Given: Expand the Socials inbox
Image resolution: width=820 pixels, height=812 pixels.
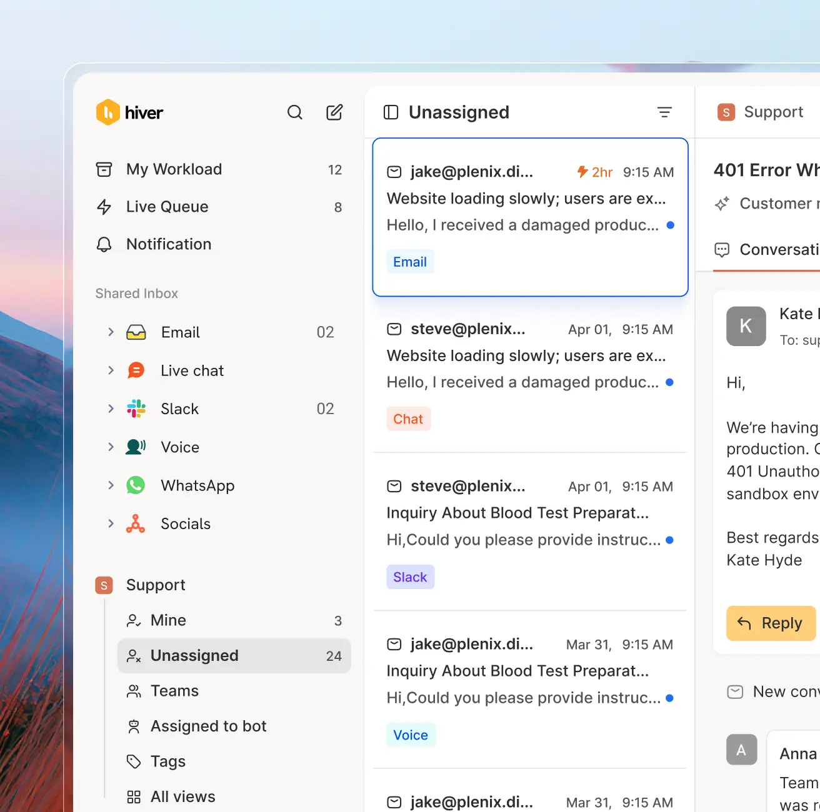Looking at the screenshot, I should tap(111, 523).
